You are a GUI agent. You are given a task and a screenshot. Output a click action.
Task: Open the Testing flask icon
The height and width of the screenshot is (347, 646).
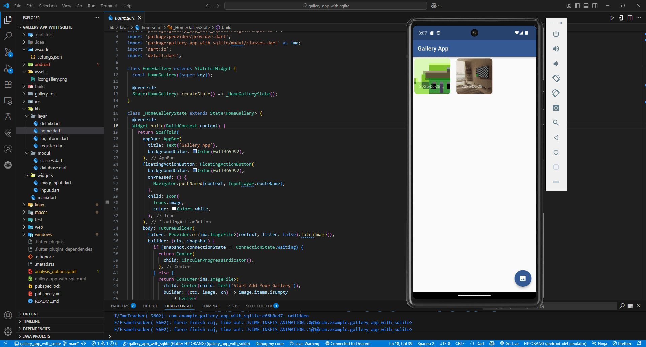click(8, 117)
